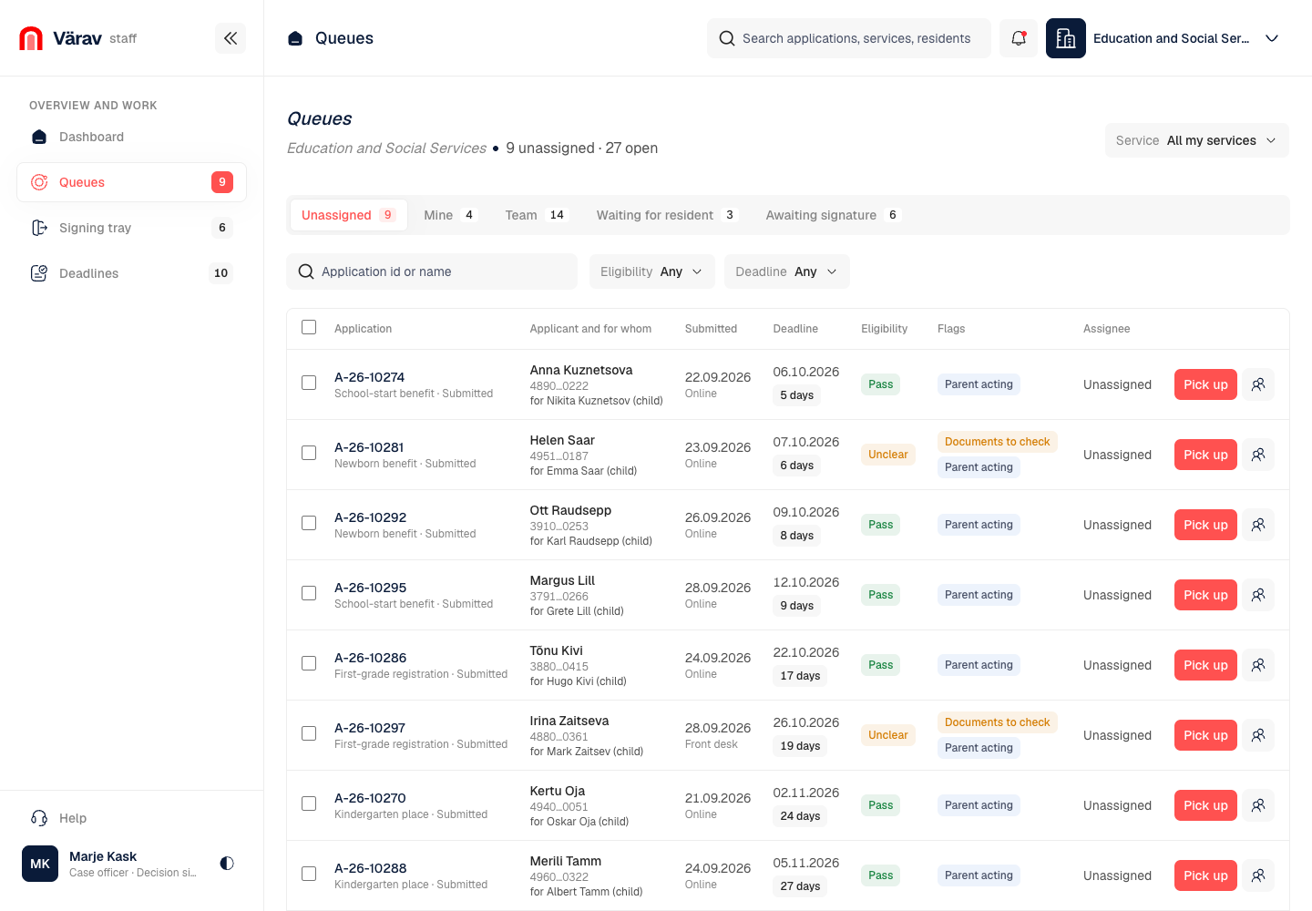This screenshot has height=911, width=1312.
Task: Click the assign-person icon for A-26-10295
Action: 1258,595
